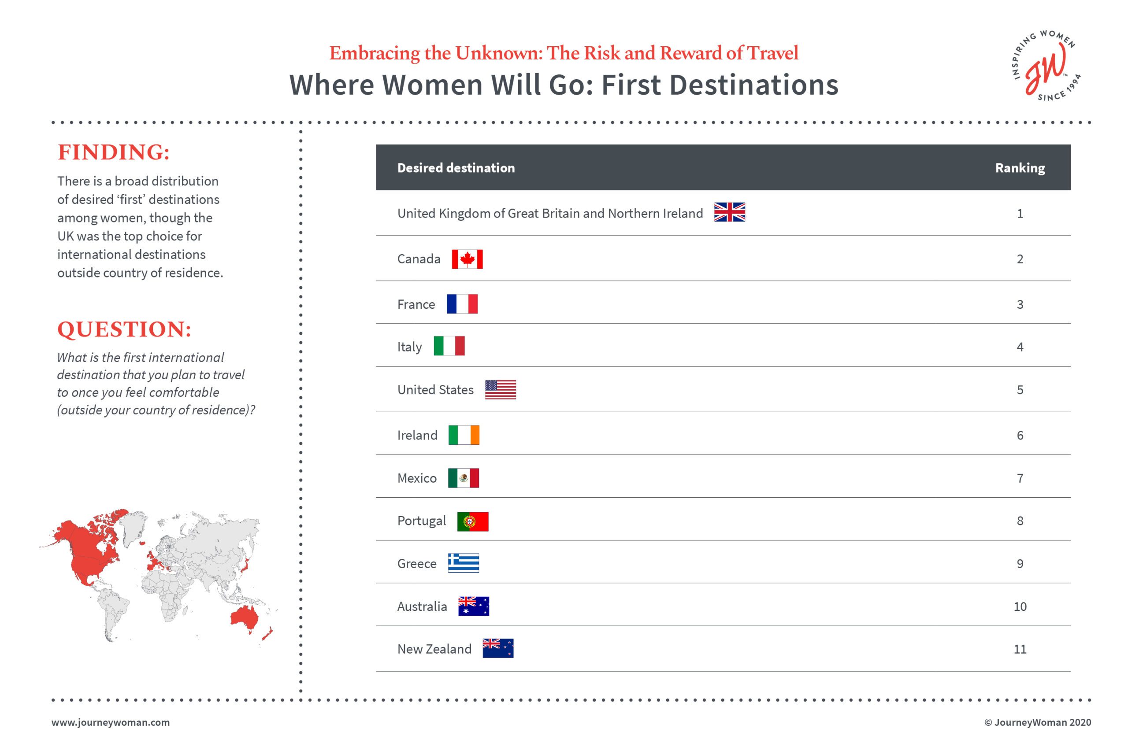Screen dimensions: 1128x754
Task: Click the red QUESTION heading
Action: point(124,329)
